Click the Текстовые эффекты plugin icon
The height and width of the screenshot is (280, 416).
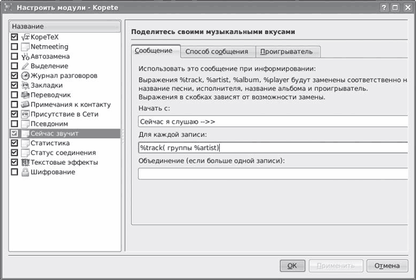click(26, 162)
